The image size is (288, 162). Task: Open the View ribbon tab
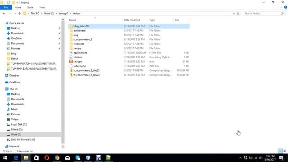(x=42, y=7)
